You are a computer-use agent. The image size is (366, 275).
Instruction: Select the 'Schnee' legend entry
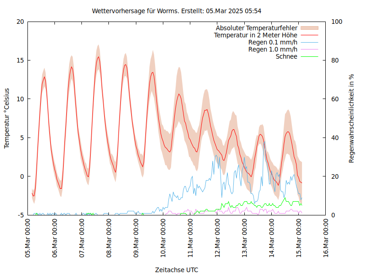coord(286,56)
